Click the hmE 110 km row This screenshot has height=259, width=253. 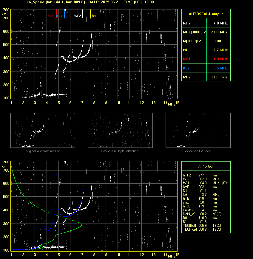tap(200, 198)
